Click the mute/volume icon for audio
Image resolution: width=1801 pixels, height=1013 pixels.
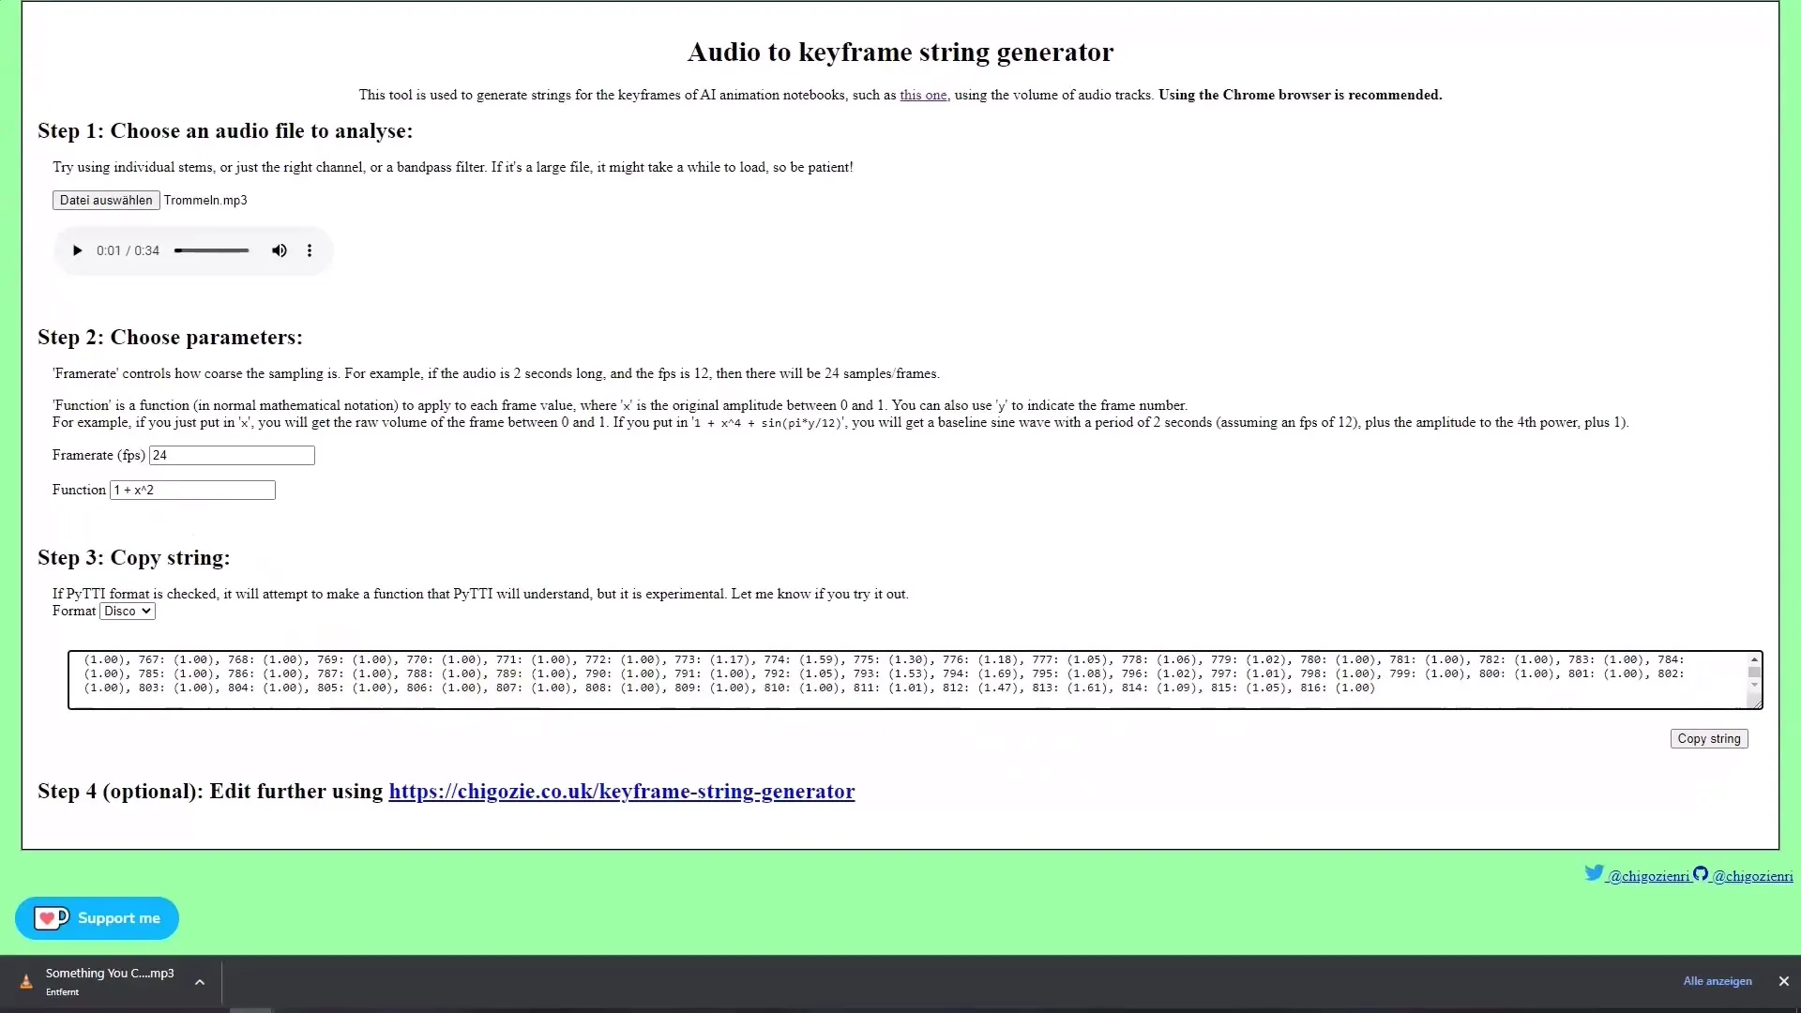(x=279, y=251)
